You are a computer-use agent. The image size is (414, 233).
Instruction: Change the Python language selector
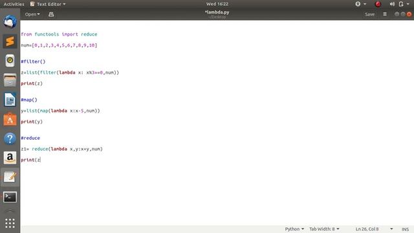294,229
